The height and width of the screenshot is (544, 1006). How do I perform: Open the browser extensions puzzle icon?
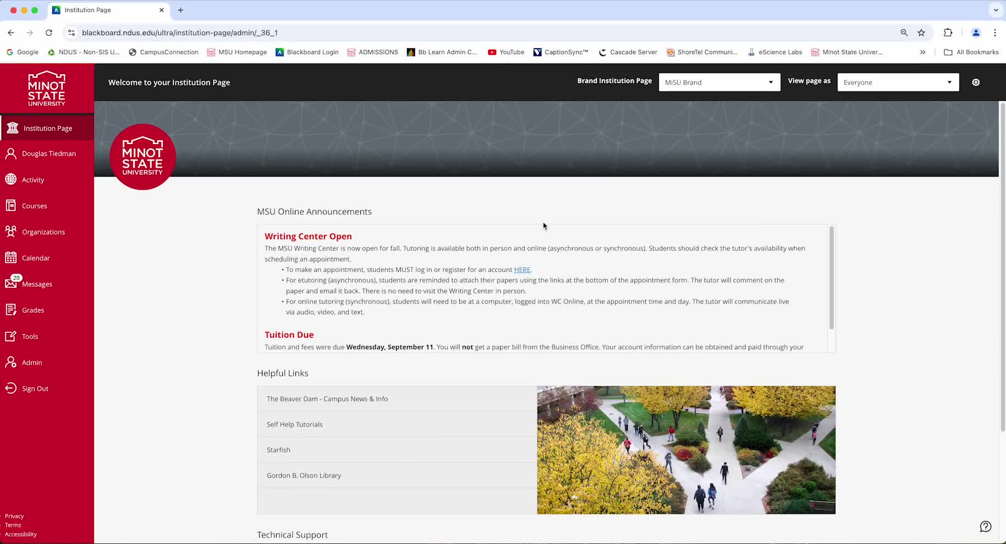(948, 33)
